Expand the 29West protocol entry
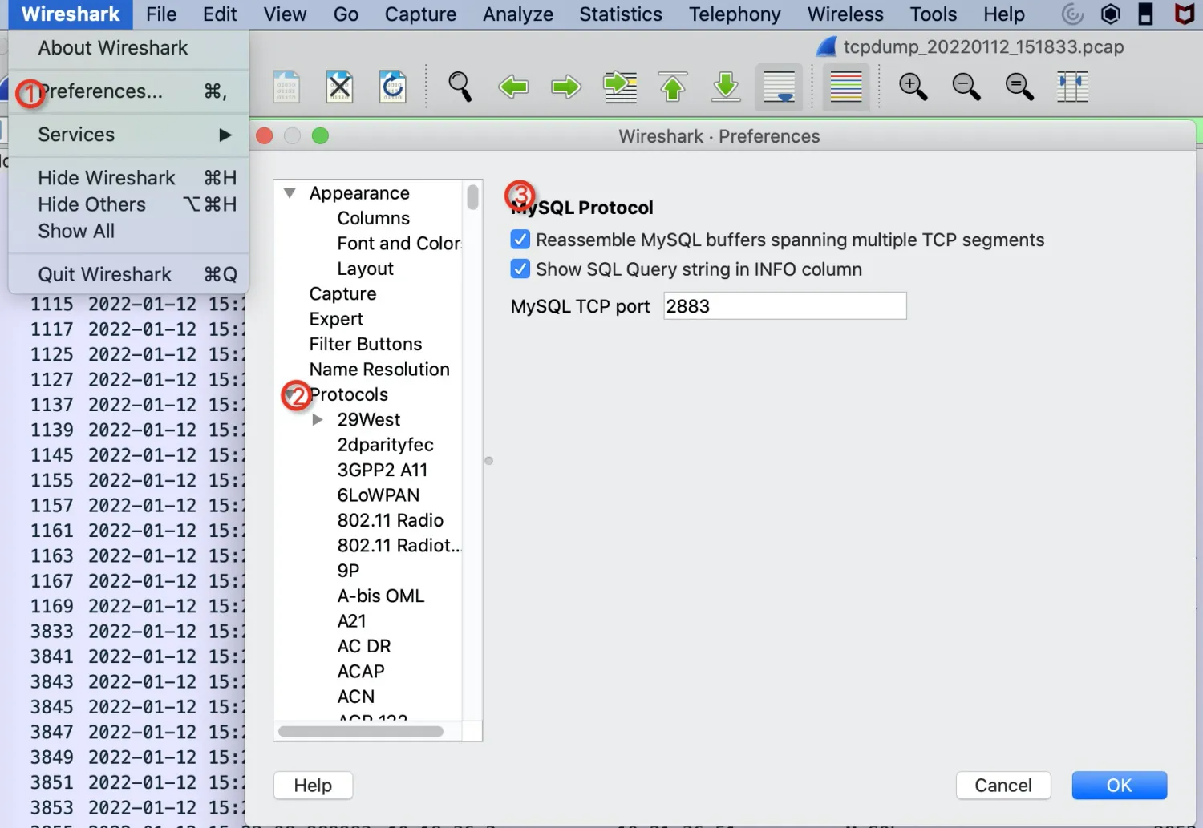The image size is (1203, 828). (318, 419)
